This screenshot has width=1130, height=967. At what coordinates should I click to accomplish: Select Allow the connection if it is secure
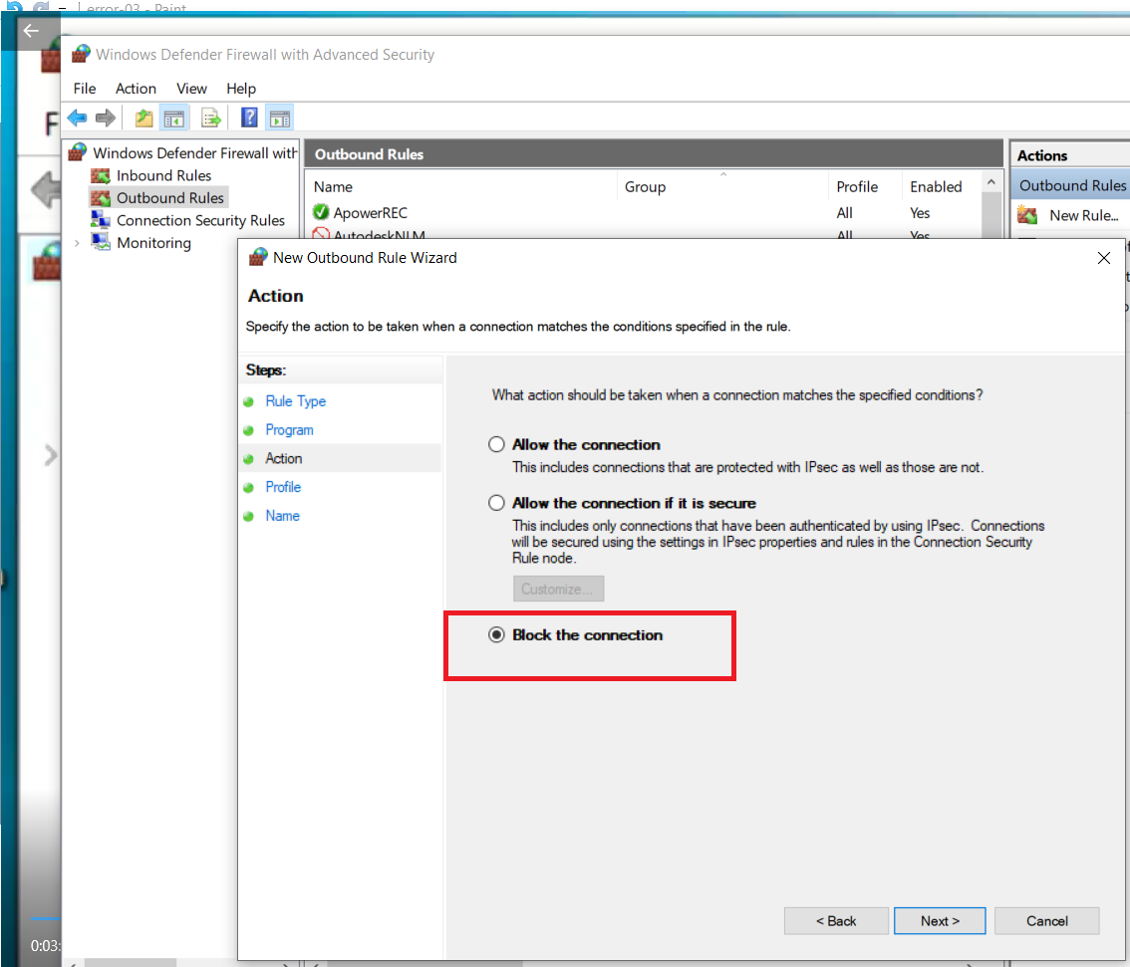tap(496, 503)
